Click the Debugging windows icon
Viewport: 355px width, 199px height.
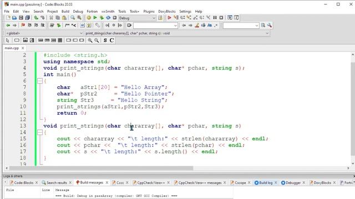pyautogui.click(x=230, y=18)
